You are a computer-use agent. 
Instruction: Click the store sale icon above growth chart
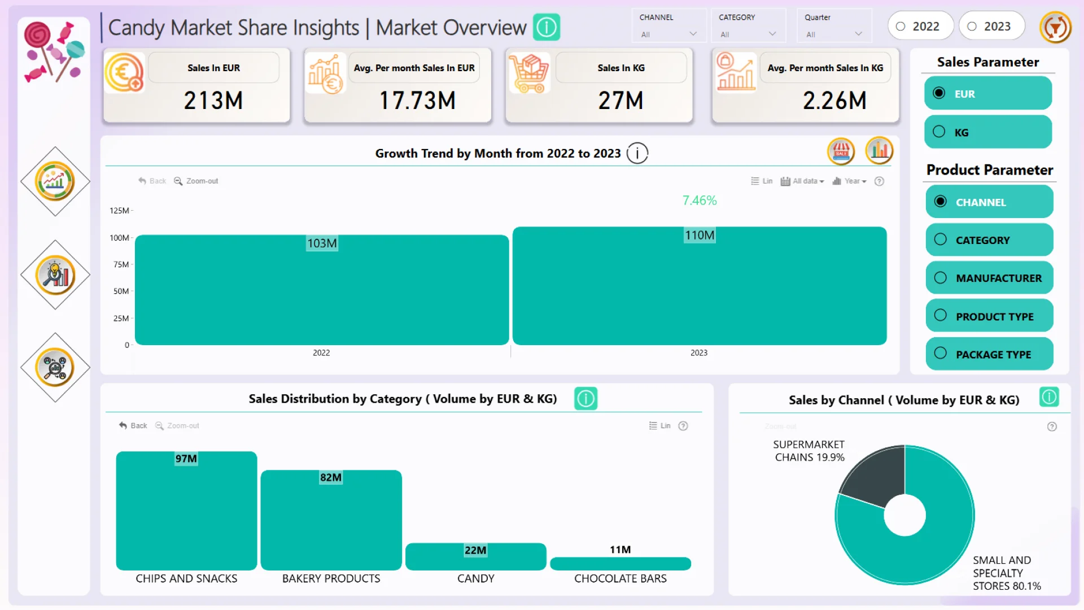point(841,151)
